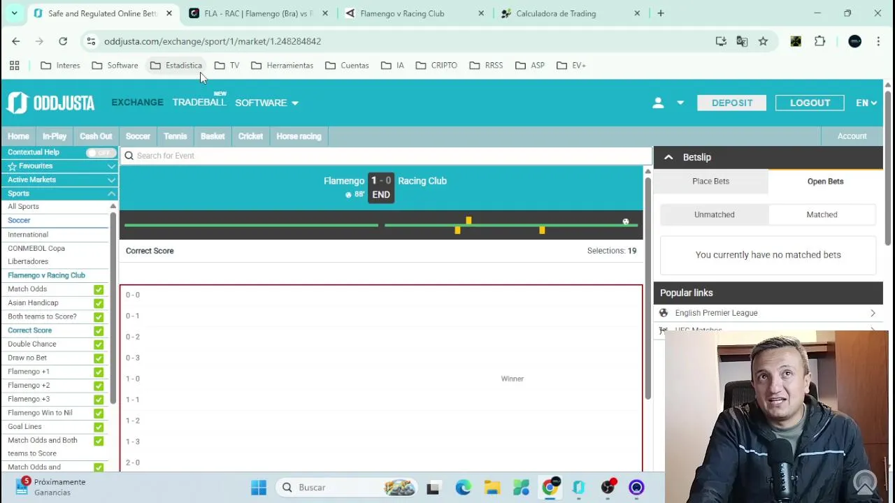This screenshot has width=895, height=503.
Task: Expand the Active Markets section chevron
Action: [x=111, y=180]
